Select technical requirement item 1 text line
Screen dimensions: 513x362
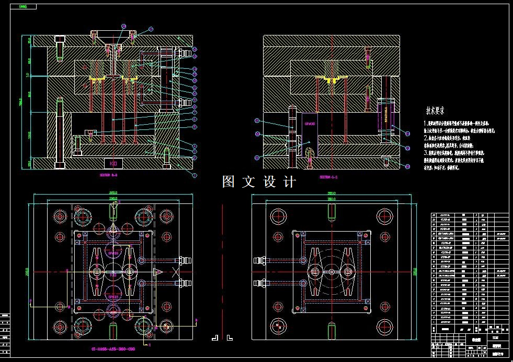pos(457,124)
